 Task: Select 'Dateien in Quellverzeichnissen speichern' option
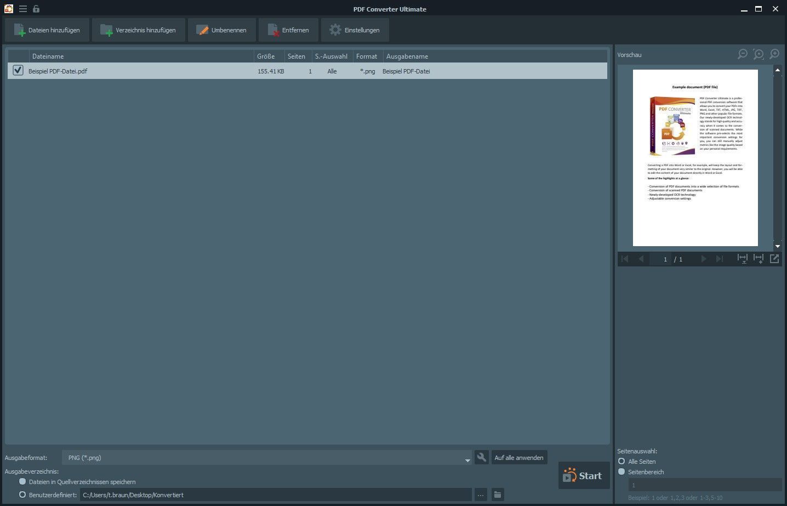(x=22, y=481)
